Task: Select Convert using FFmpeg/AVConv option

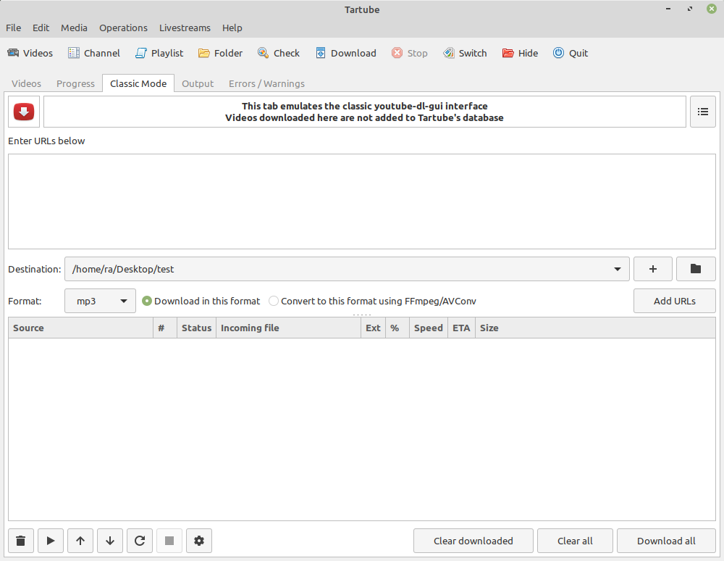Action: pyautogui.click(x=372, y=301)
